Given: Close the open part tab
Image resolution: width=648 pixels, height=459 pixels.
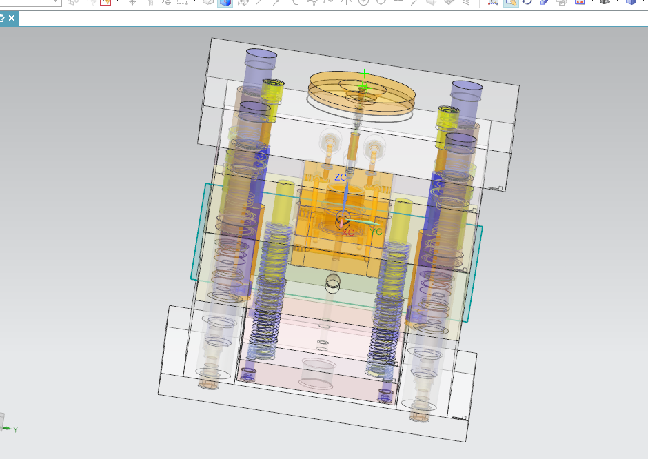Looking at the screenshot, I should [12, 18].
